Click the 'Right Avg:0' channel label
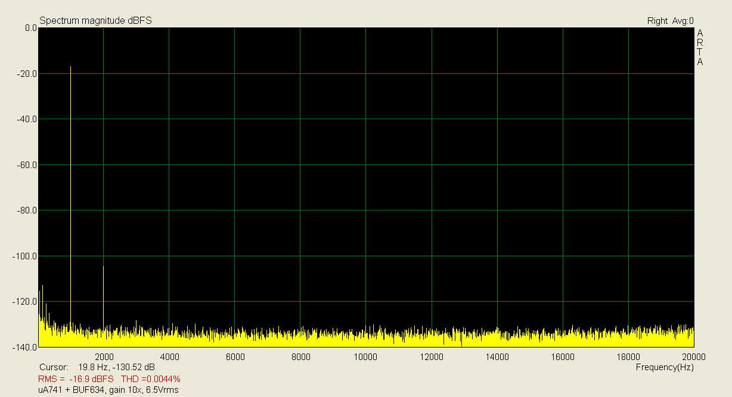 (x=671, y=21)
